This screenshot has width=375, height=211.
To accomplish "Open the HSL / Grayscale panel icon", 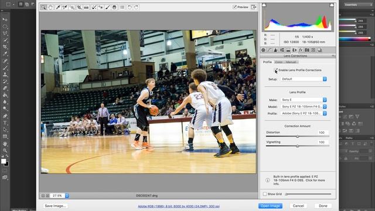I will tap(282, 50).
